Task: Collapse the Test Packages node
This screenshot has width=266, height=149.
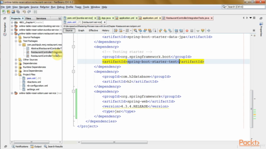Action: click(x=16, y=41)
